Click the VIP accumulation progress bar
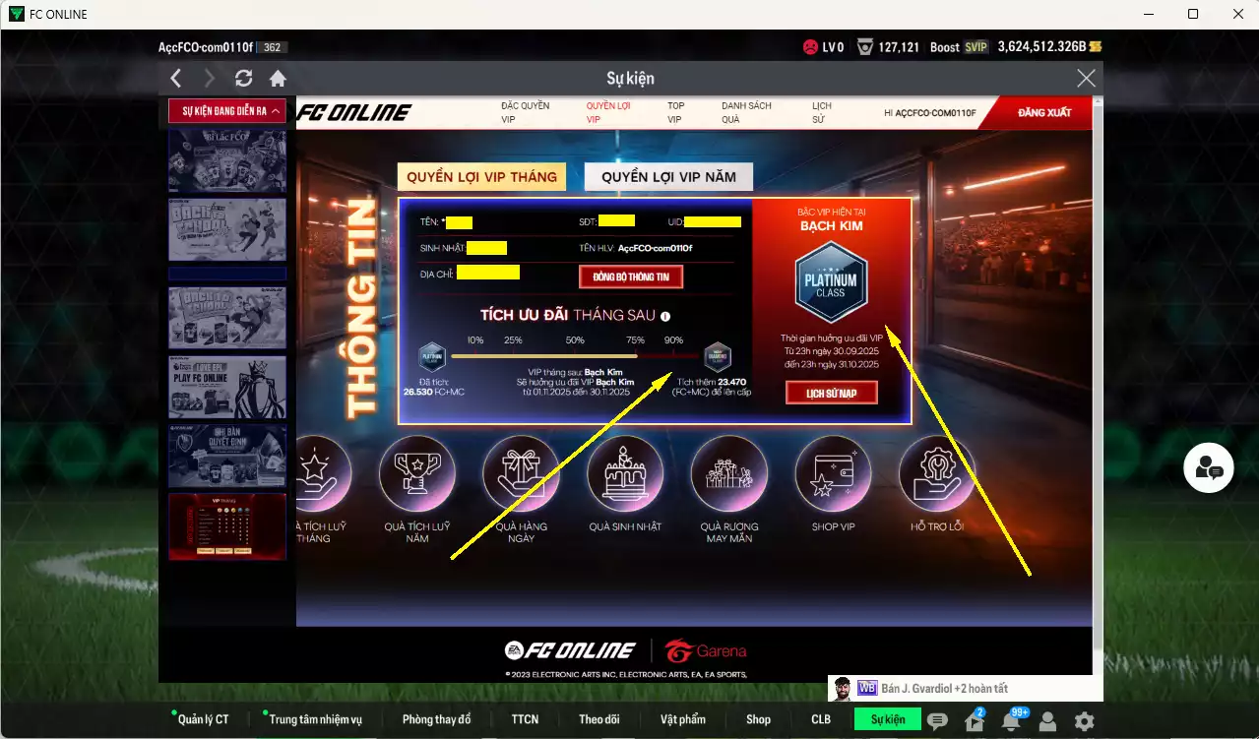This screenshot has width=1259, height=739. point(574,355)
